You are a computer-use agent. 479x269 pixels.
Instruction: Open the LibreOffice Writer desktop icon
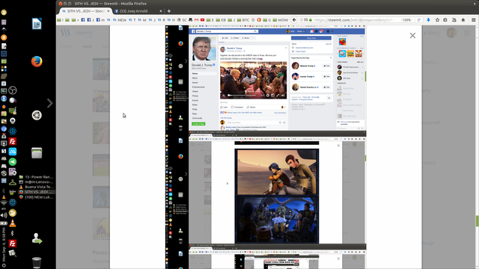coord(37,24)
